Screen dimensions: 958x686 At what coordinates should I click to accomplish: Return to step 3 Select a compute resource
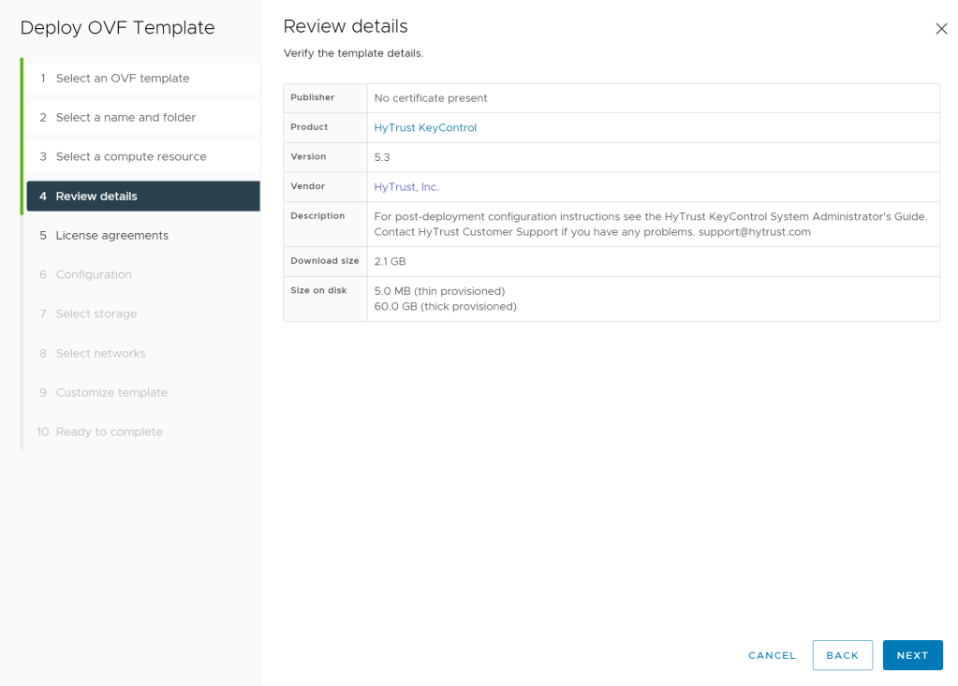(x=131, y=157)
